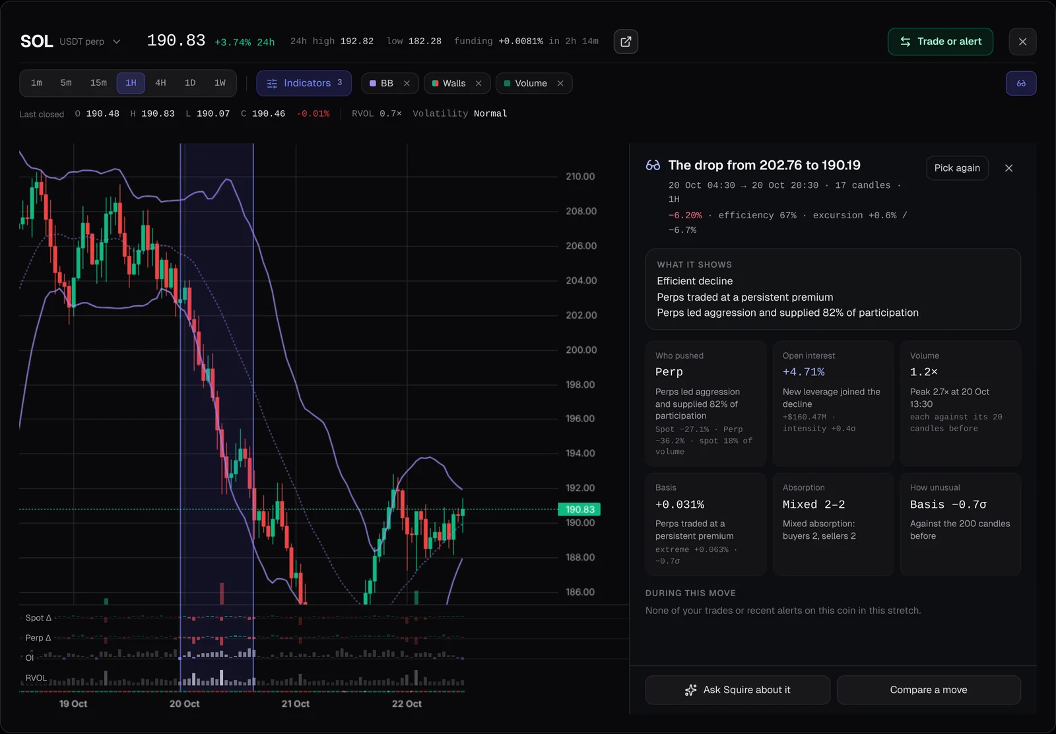The width and height of the screenshot is (1056, 734).
Task: Switch to the 4H timeframe
Action: coord(160,83)
